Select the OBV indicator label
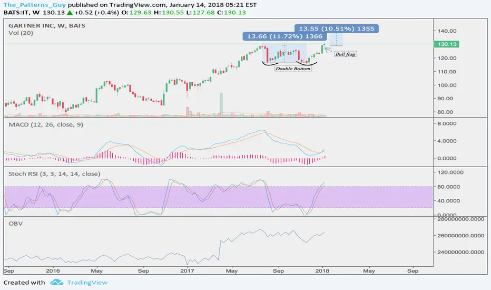The image size is (491, 290). pyautogui.click(x=15, y=224)
